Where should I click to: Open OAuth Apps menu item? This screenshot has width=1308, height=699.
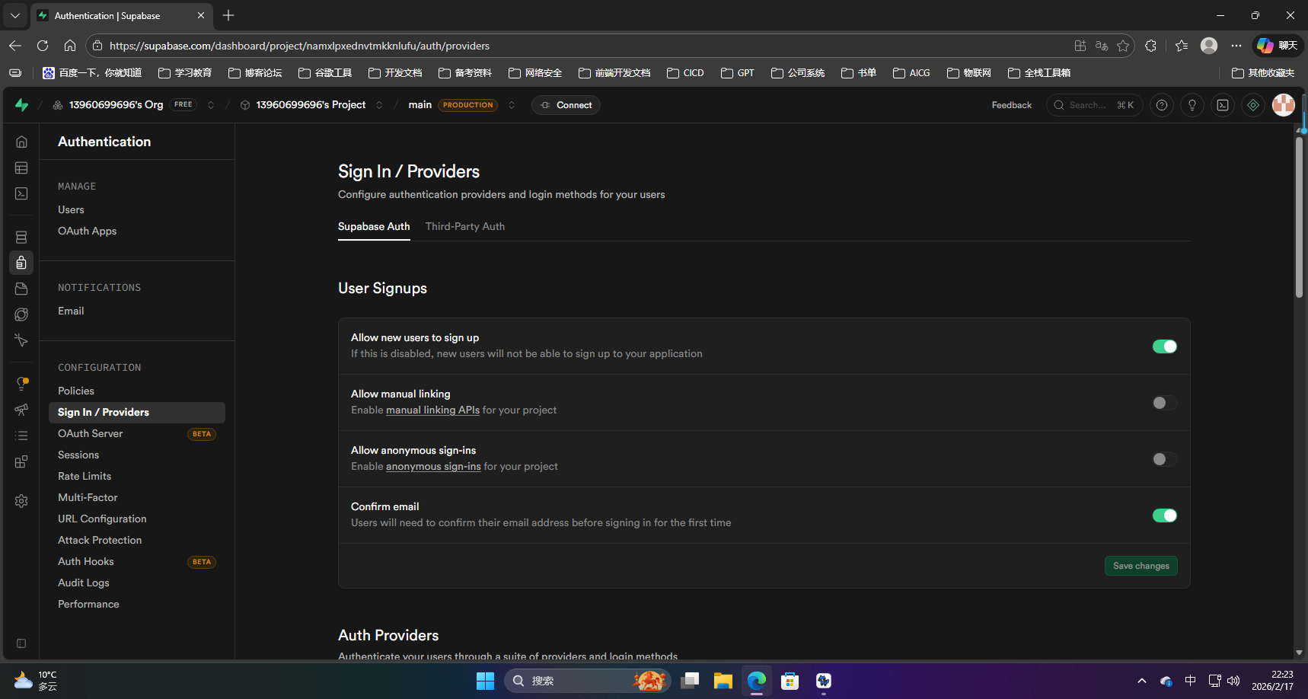87,231
